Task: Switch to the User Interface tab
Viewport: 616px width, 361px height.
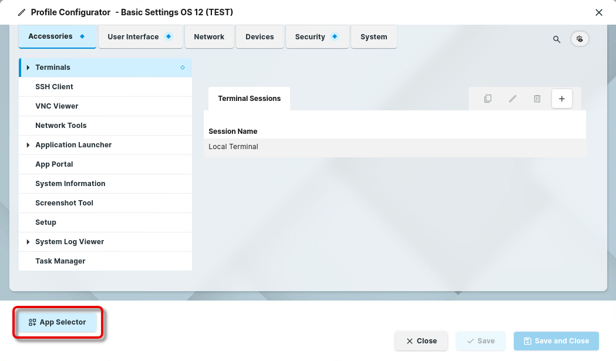Action: tap(140, 36)
